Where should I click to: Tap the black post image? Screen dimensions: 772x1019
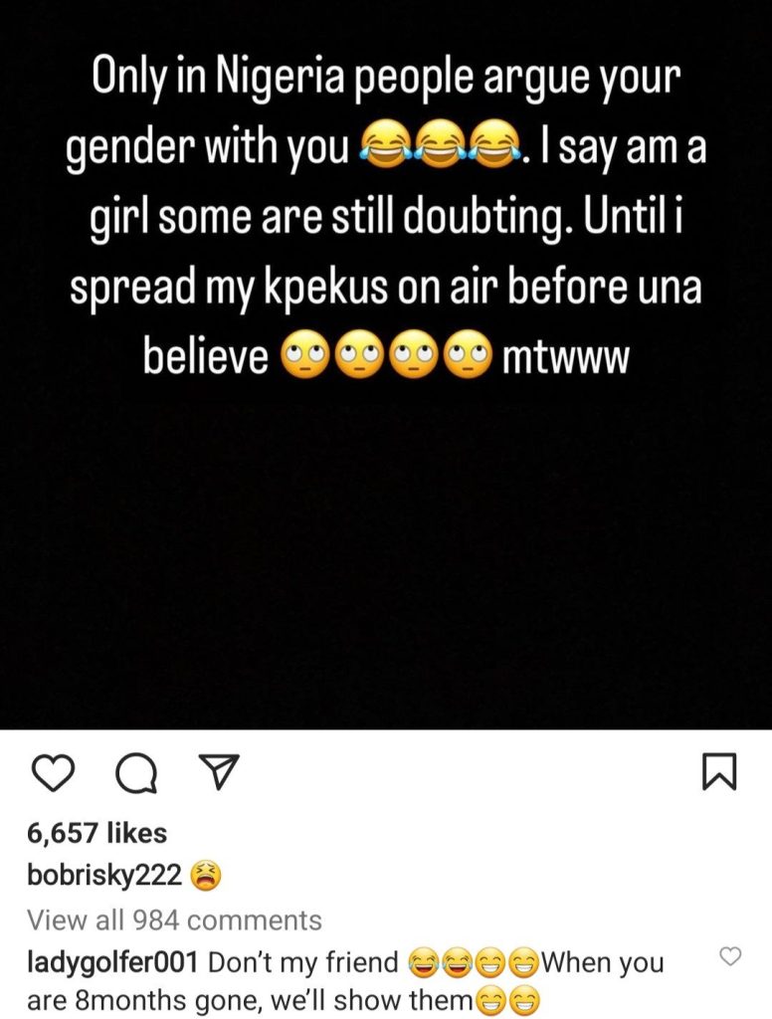point(386,364)
